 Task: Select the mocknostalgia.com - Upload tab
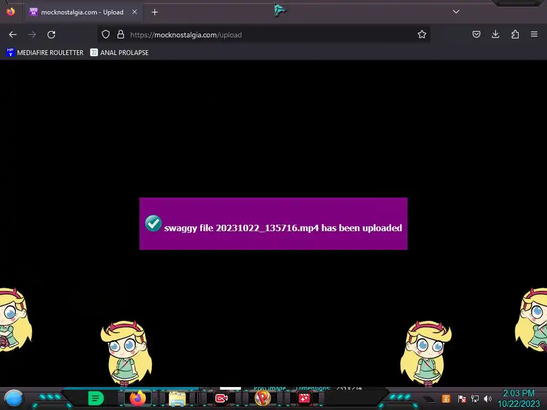(84, 12)
